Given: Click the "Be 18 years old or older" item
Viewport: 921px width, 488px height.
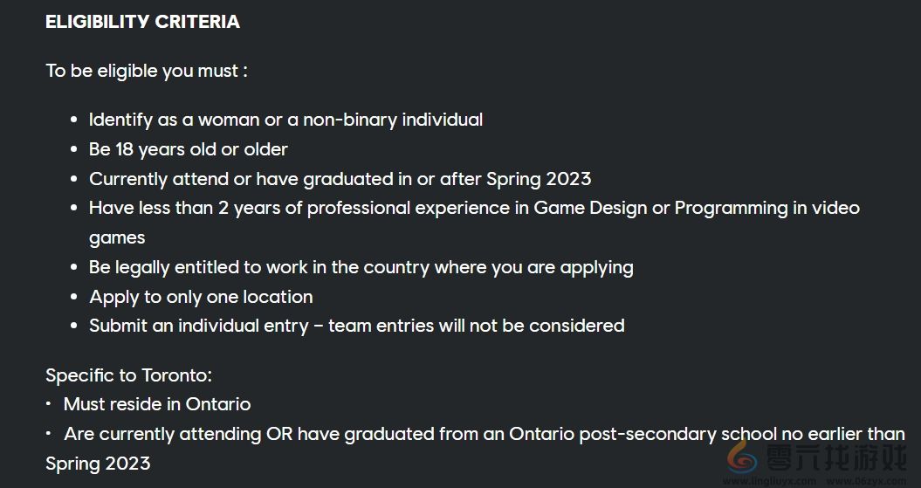Looking at the screenshot, I should coord(188,149).
